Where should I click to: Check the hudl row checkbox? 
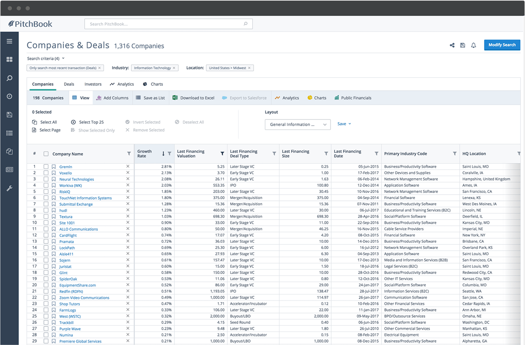click(x=46, y=210)
